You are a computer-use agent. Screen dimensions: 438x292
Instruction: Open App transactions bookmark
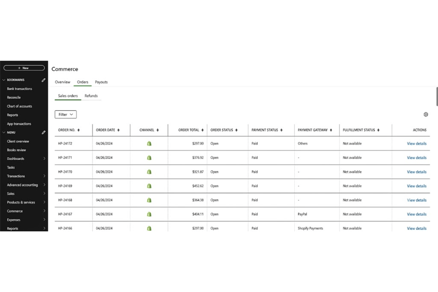click(x=19, y=124)
